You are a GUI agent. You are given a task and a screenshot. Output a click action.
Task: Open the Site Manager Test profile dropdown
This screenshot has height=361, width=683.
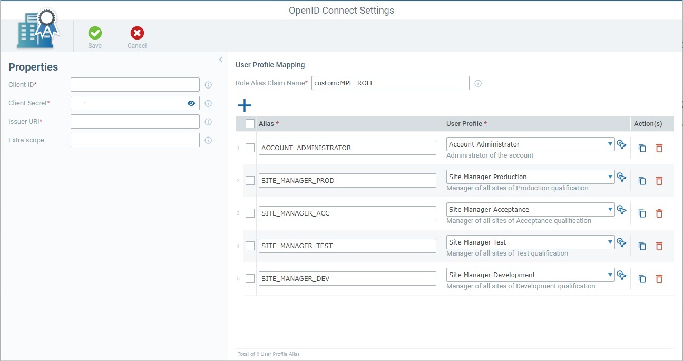click(530, 242)
